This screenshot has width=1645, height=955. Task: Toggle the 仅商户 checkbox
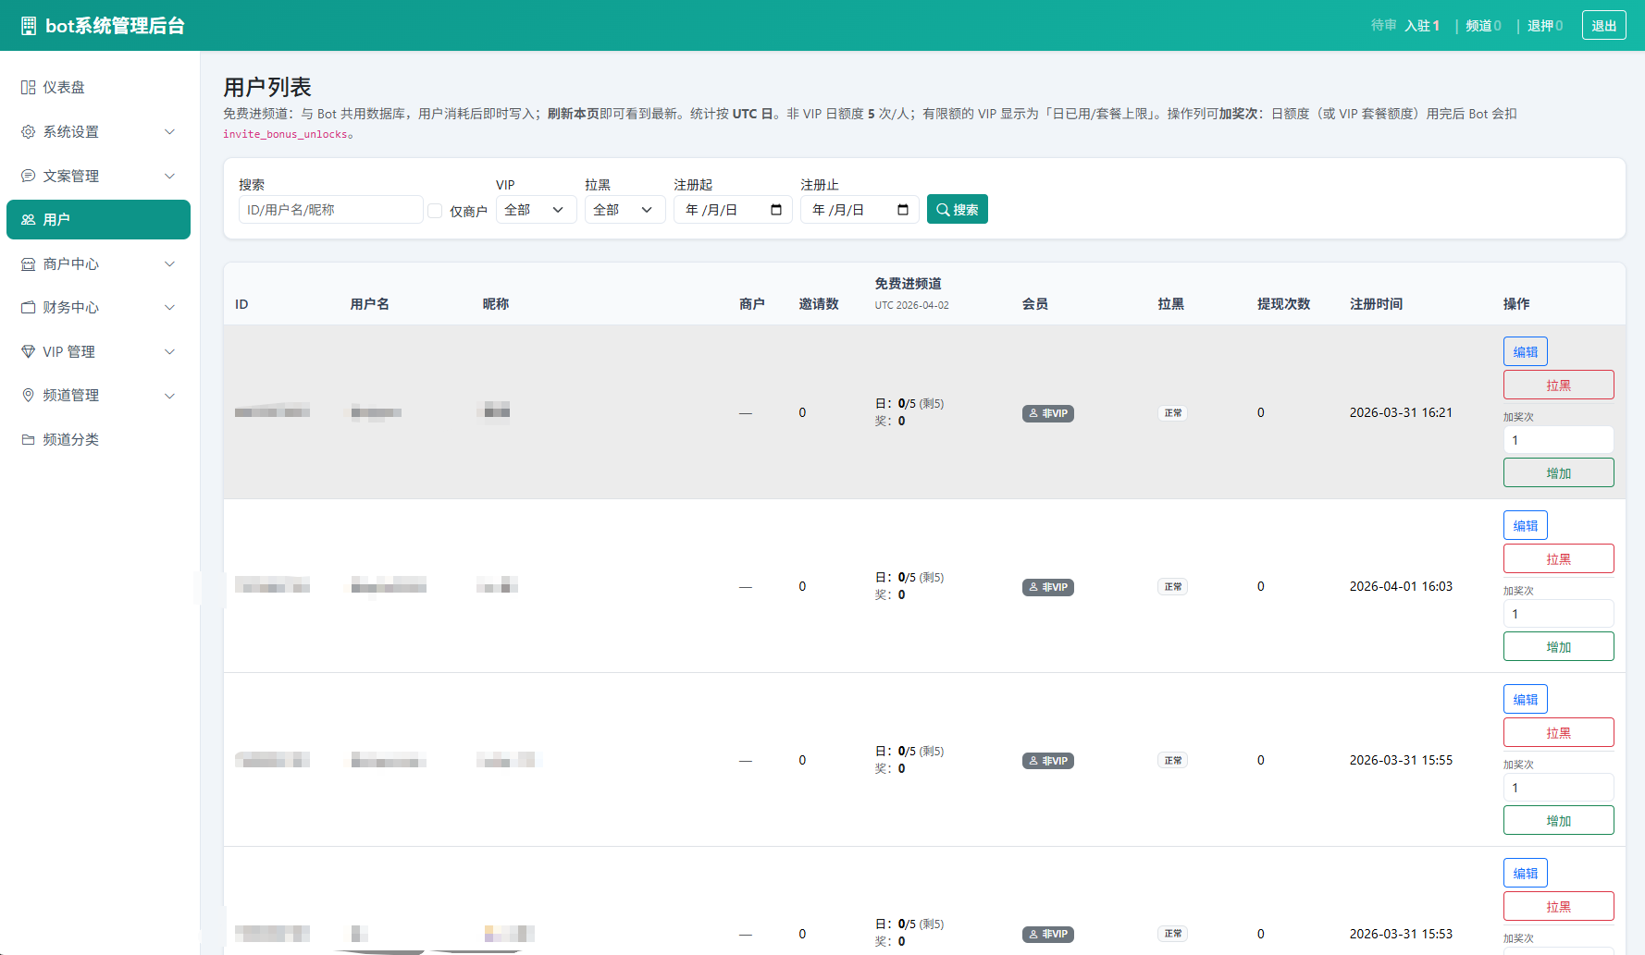click(435, 211)
